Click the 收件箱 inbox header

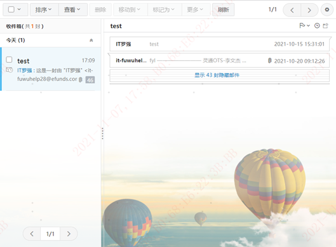coord(25,26)
